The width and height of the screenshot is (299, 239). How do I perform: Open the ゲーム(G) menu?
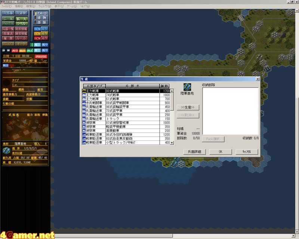click(72, 6)
